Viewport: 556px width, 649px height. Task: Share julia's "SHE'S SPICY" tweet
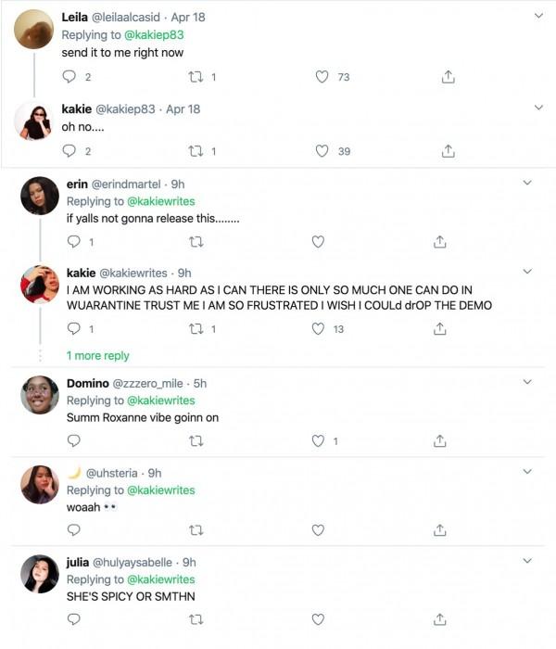[441, 619]
